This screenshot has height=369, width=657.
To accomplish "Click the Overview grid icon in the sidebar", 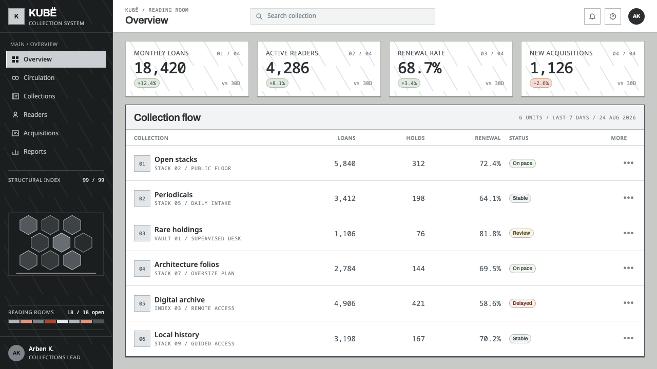I will (15, 59).
